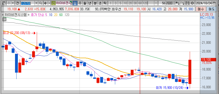Click the volume figure 4,953,955
219x94 pixels.
[57, 9]
